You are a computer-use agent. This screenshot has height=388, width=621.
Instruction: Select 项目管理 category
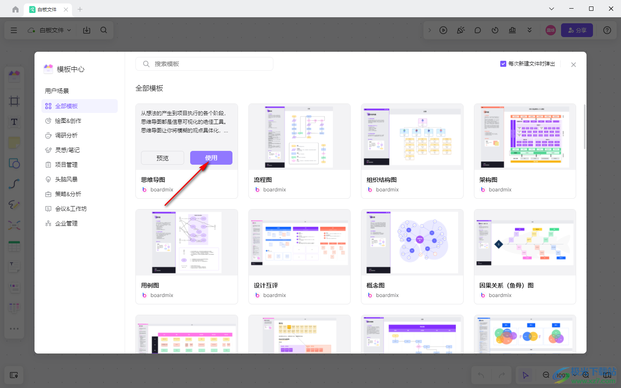[x=79, y=165]
